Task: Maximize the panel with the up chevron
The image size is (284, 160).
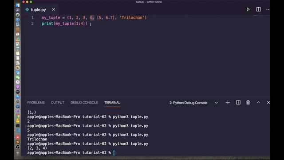Action: click(x=258, y=103)
